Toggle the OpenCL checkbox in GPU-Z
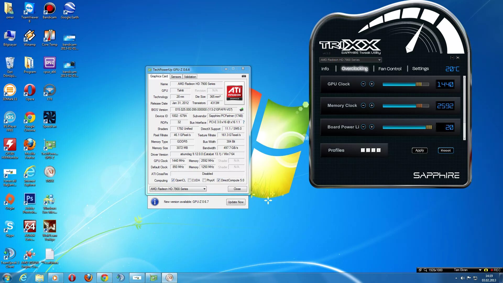This screenshot has height=283, width=503. (173, 180)
